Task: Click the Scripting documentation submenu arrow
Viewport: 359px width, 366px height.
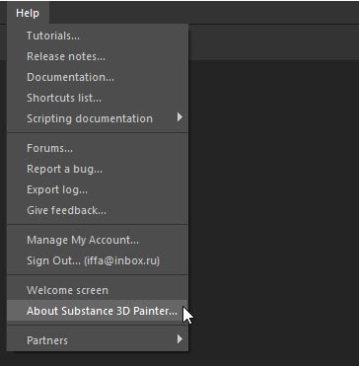Action: pyautogui.click(x=179, y=117)
